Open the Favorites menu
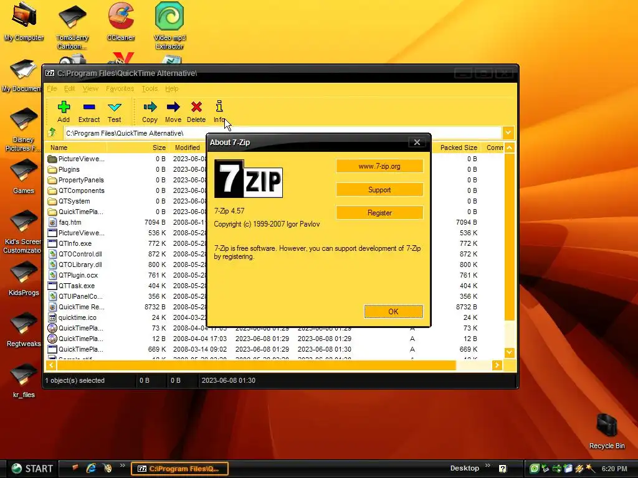The image size is (638, 478). [x=120, y=88]
